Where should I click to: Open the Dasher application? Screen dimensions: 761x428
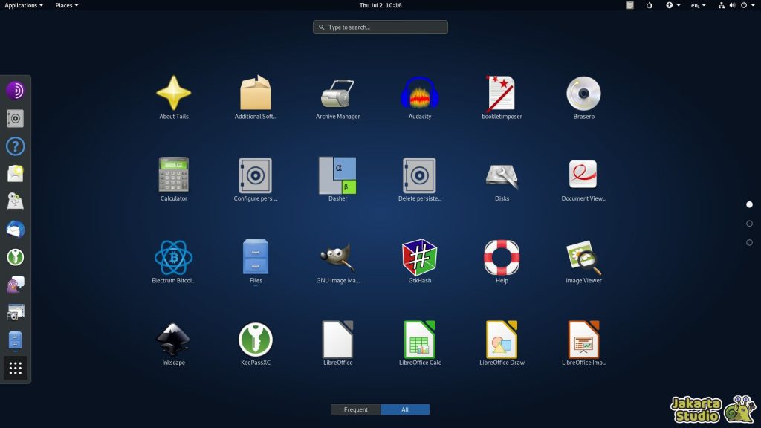point(337,176)
